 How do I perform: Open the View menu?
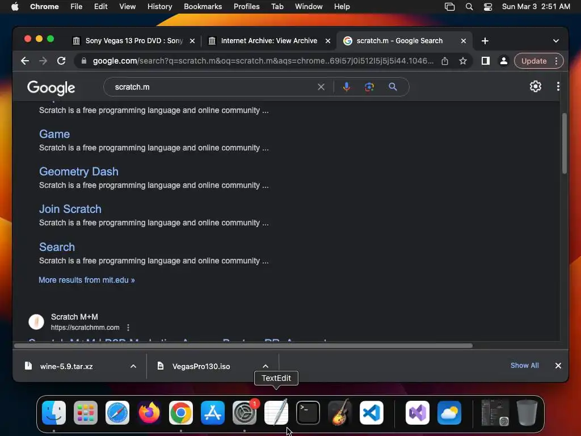point(127,7)
